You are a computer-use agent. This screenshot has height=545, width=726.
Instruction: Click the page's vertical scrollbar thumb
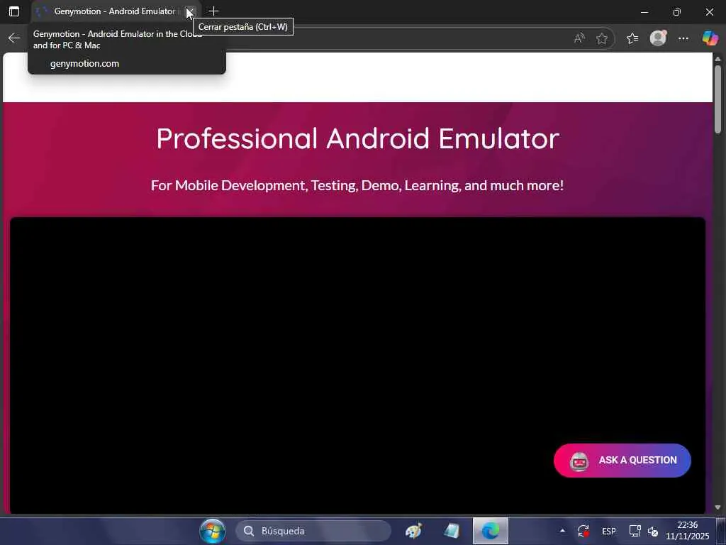(717, 99)
